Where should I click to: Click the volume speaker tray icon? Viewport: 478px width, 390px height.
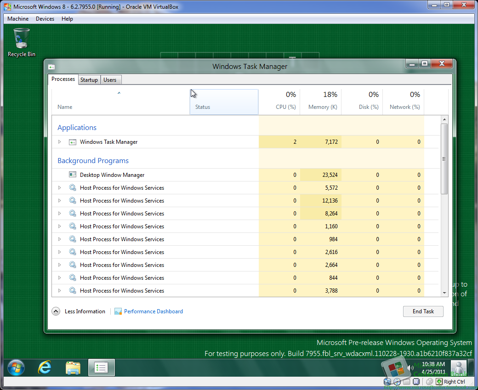click(x=410, y=368)
